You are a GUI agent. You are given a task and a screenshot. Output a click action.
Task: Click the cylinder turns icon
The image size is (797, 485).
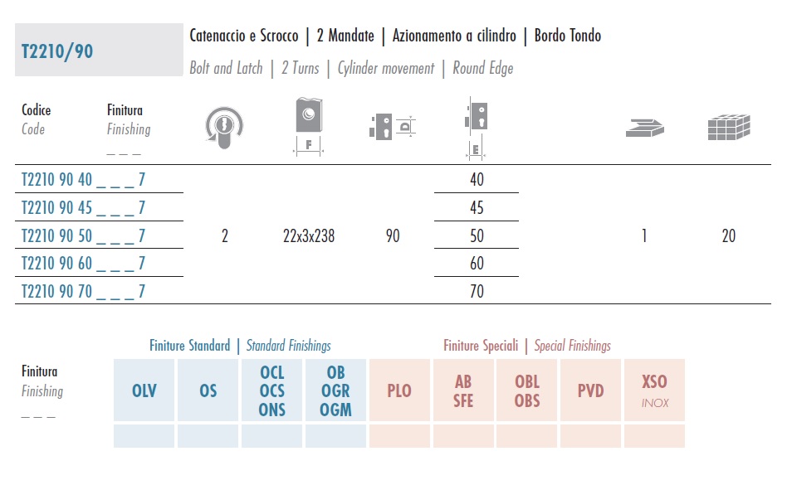click(x=224, y=128)
